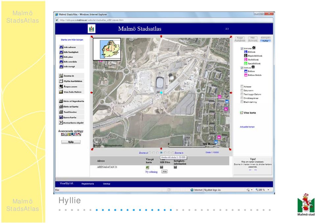
Task: Show whole city with Visa hela Malmö
Action: click(71, 92)
